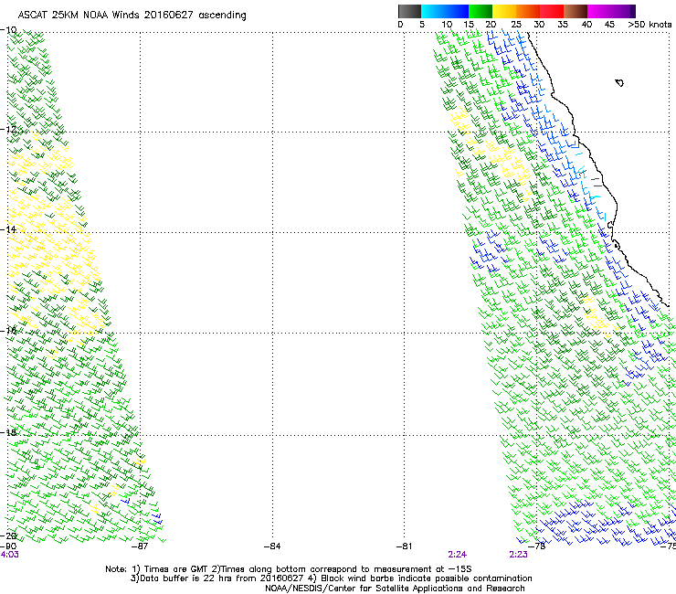
Task: Click the -10 latitude label
Action: (x=8, y=30)
